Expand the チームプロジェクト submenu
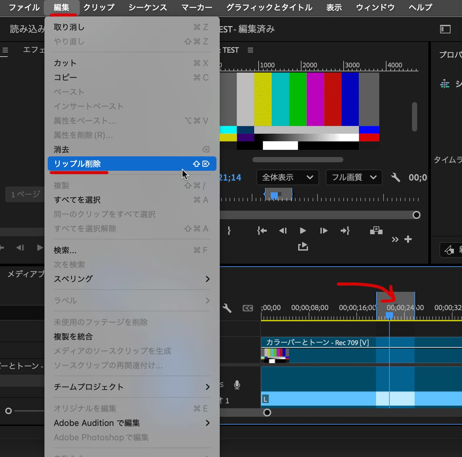 point(132,387)
